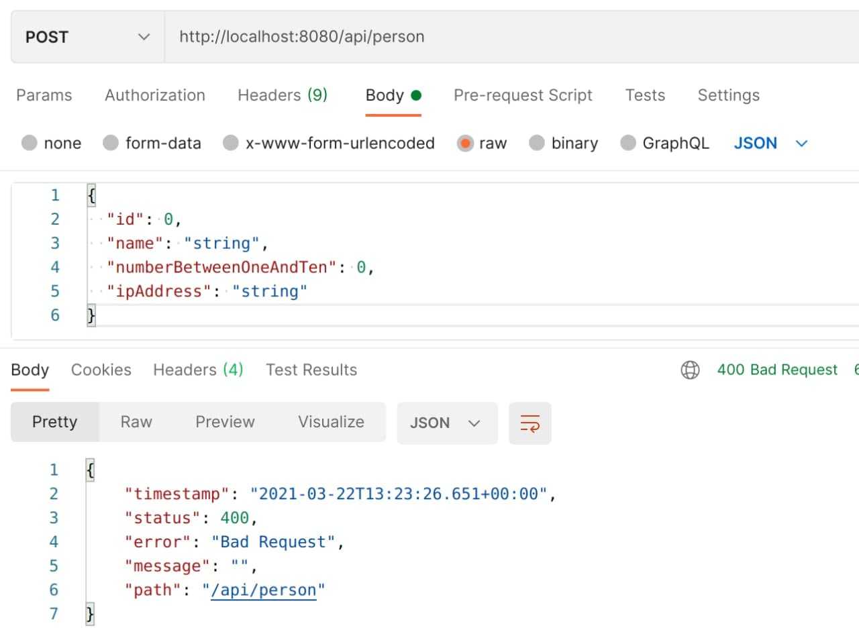Select the GraphQL body radio button
The width and height of the screenshot is (859, 644).
[x=628, y=143]
